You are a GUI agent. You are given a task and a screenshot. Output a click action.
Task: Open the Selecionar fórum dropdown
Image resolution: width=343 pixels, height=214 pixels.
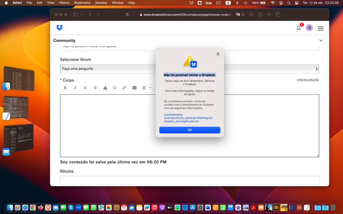coord(190,68)
